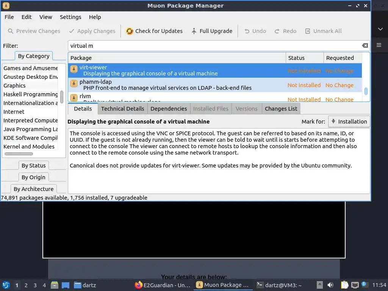This screenshot has height=291, width=388.
Task: Click Preview Changes in toolbar
Action: (34, 31)
